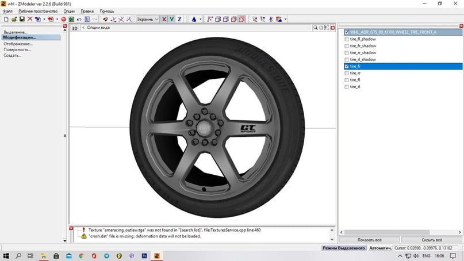
Task: Open the dropdown arrow next to Import icon
Action: coord(44,19)
